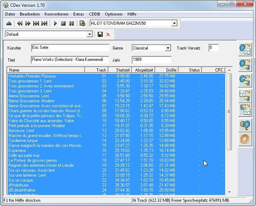
Task: Open the Konvertieren menu
Action: click(x=56, y=14)
